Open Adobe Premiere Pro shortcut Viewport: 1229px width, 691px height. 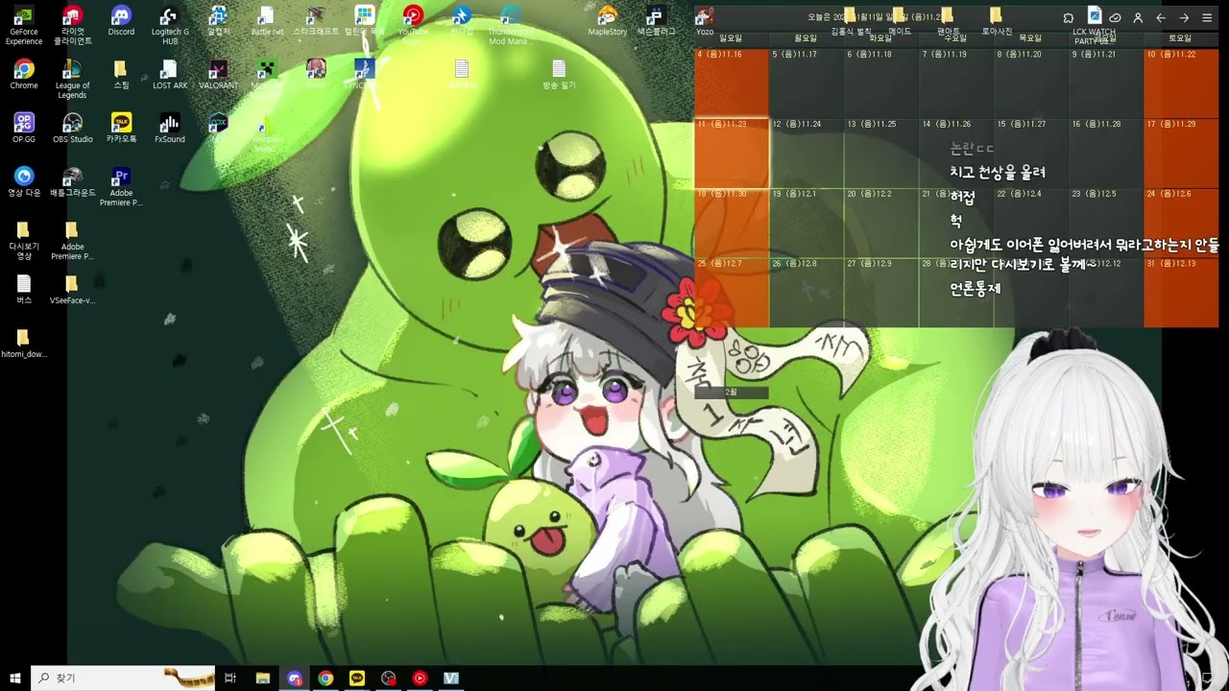[x=121, y=186]
